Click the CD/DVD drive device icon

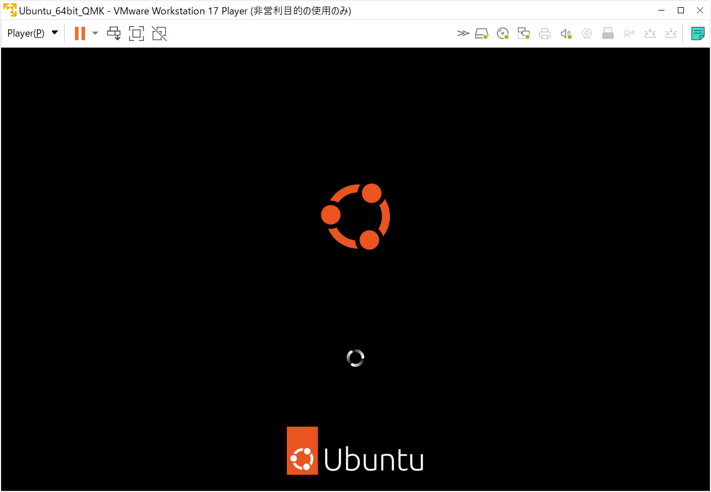(503, 33)
